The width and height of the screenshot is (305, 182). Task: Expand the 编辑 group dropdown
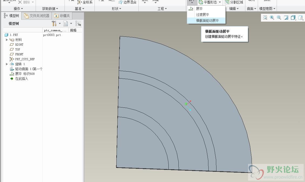[234, 9]
